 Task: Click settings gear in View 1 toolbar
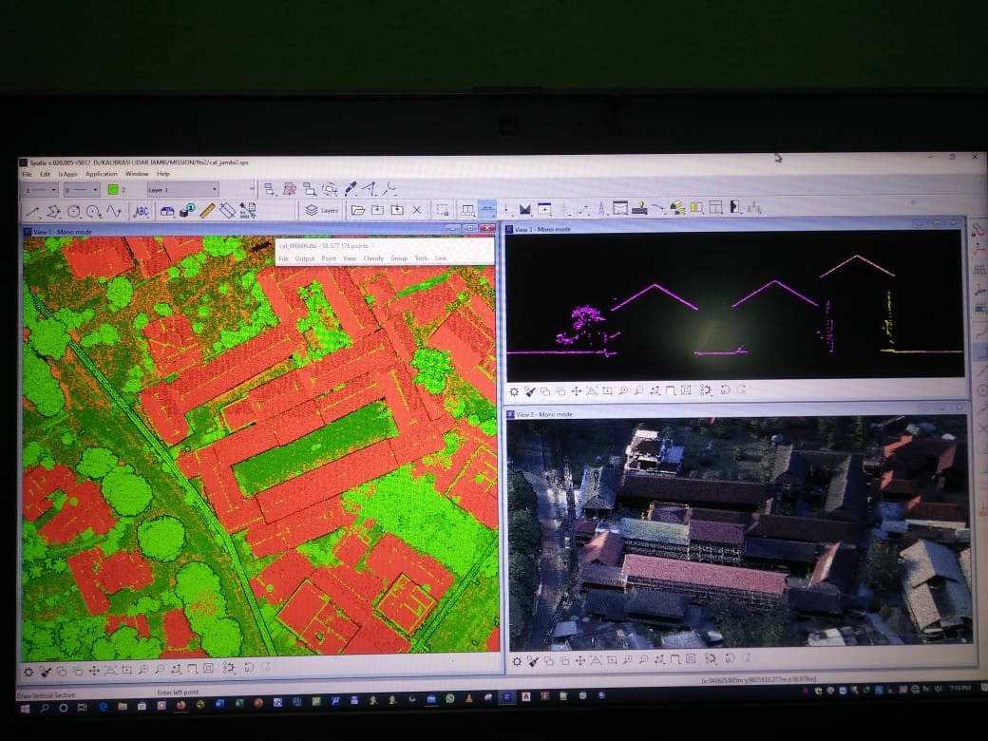pos(28,671)
